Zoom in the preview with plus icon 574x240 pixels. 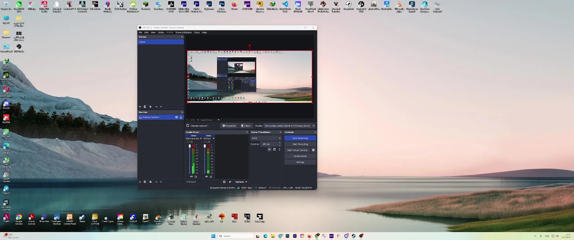(x=198, y=120)
